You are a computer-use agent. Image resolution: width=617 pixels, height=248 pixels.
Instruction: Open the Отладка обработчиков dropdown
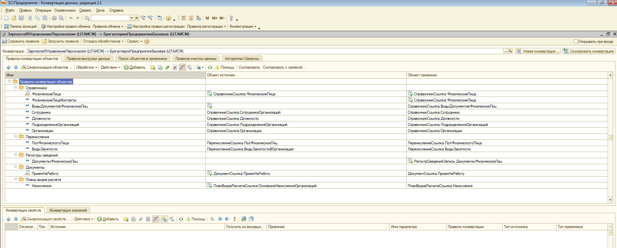(x=103, y=41)
